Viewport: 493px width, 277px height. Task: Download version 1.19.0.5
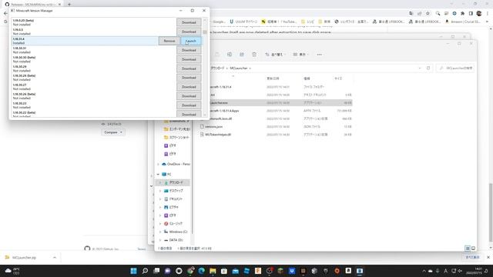189,32
